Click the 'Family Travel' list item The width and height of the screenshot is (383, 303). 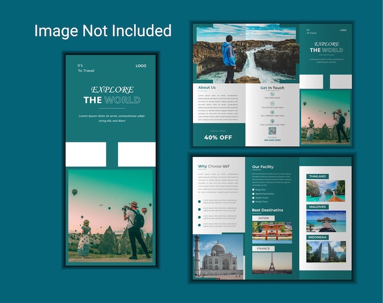(262, 202)
